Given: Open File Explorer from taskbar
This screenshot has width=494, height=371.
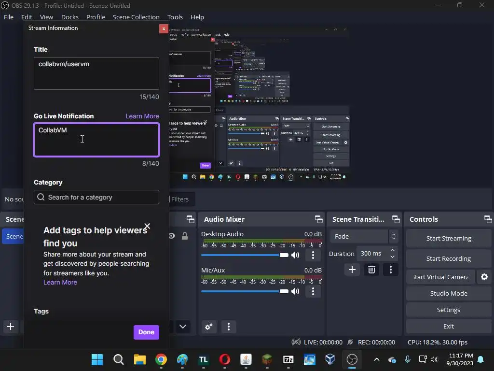Looking at the screenshot, I should [140, 359].
